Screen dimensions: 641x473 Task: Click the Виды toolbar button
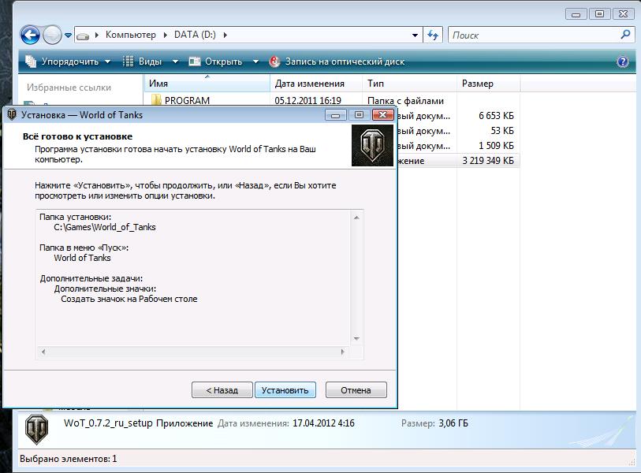(x=142, y=61)
